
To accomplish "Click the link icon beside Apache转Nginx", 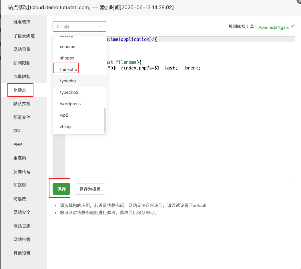I will [292, 27].
